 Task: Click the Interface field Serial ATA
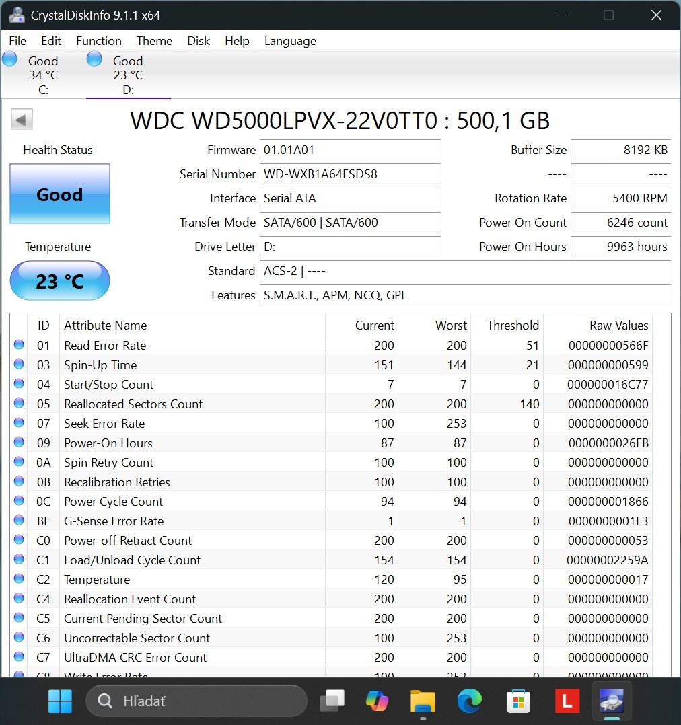(350, 198)
